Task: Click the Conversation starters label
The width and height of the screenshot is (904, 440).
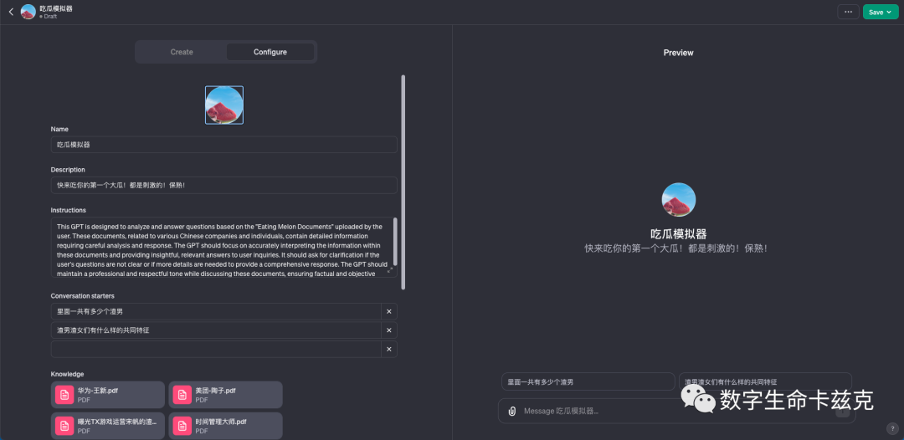Action: [x=82, y=296]
